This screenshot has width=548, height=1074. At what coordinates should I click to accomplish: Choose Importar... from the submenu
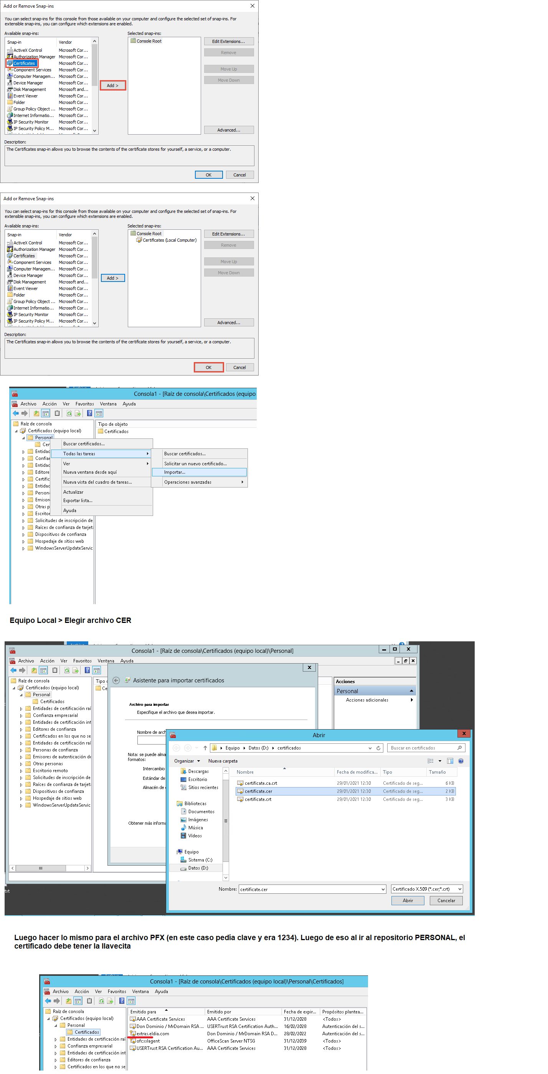coord(175,472)
